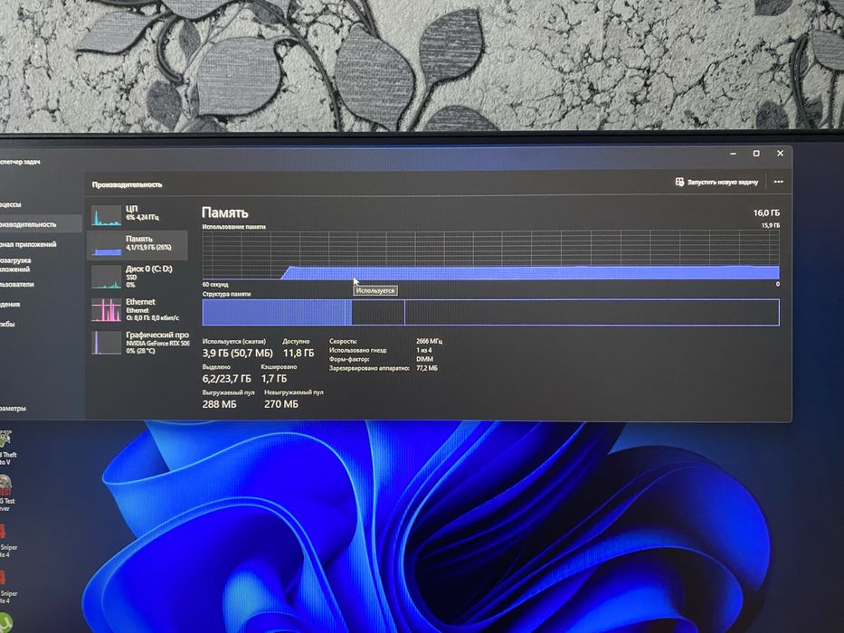This screenshot has height=633, width=844.
Task: Select the Grand Theft Auto V desktop icon
Action: (7, 449)
